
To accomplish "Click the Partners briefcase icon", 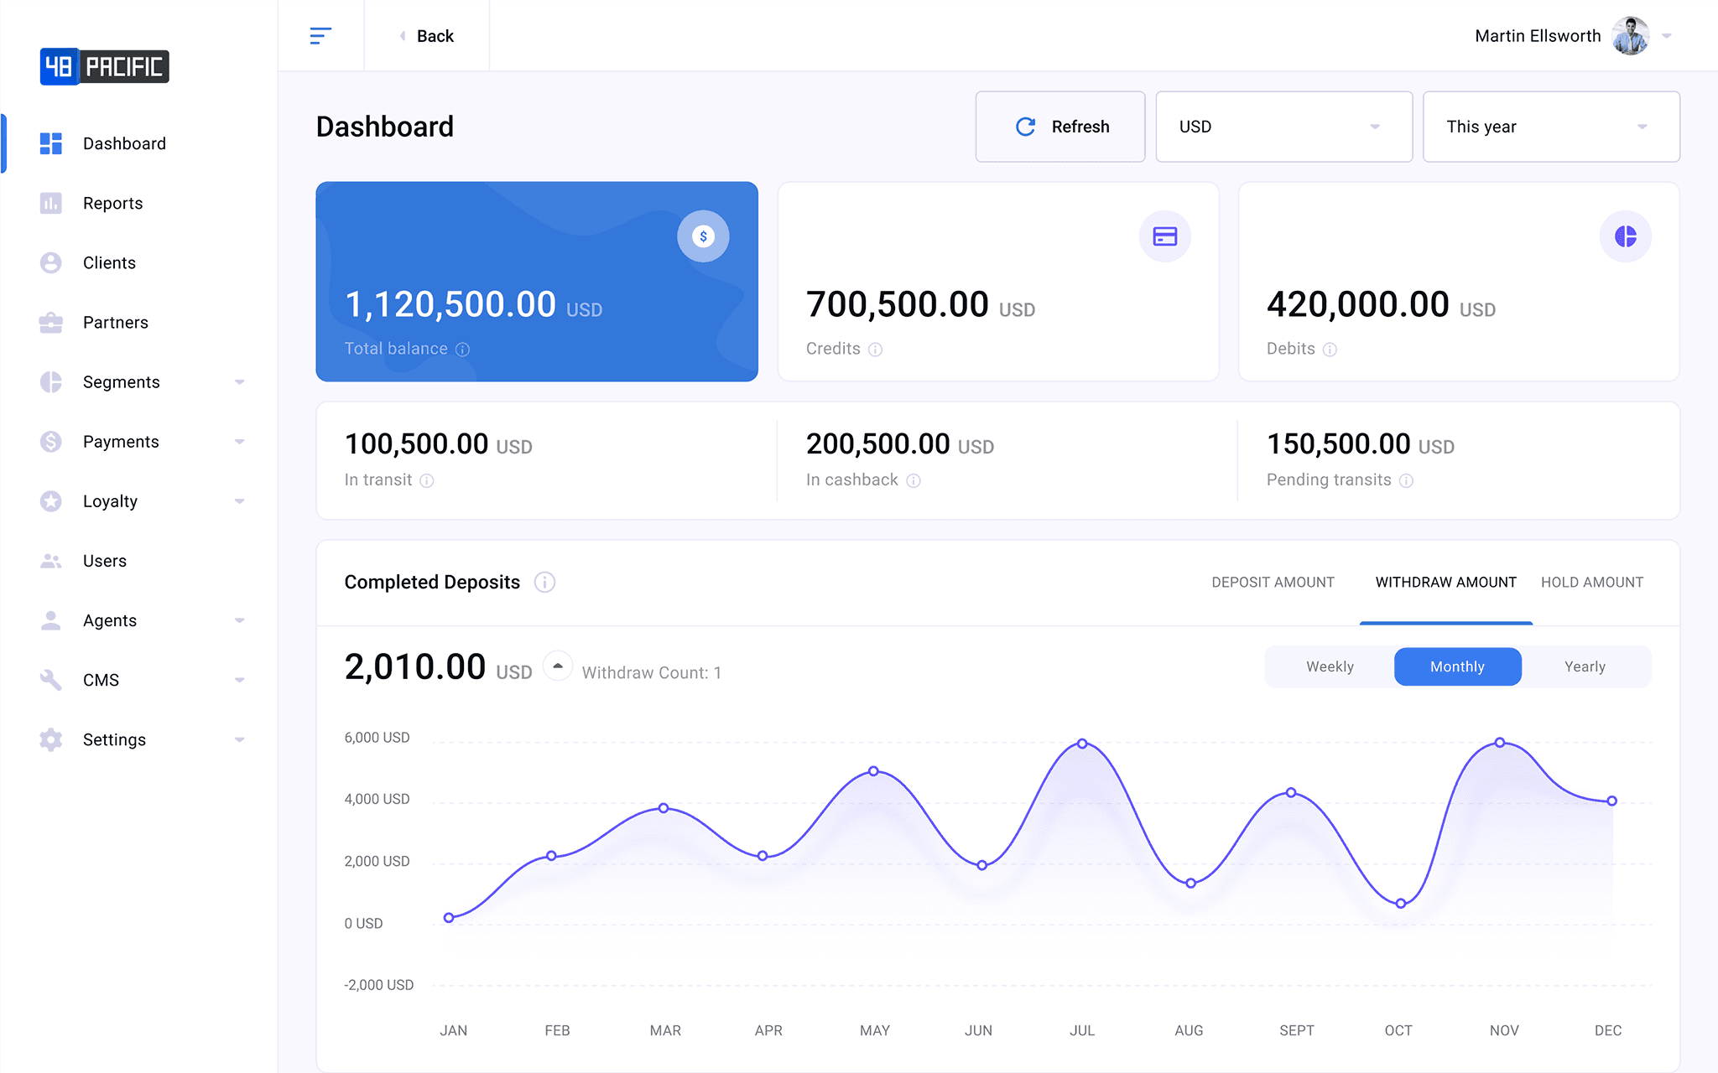I will coord(51,323).
